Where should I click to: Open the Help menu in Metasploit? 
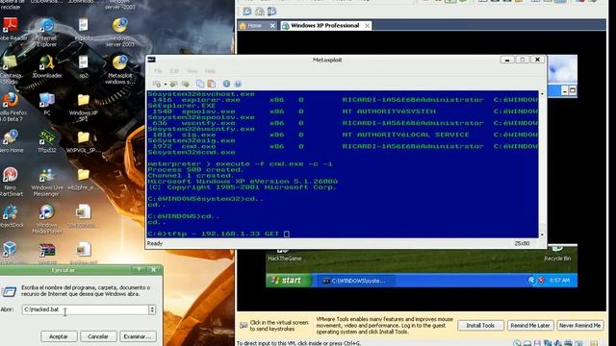pyautogui.click(x=210, y=71)
